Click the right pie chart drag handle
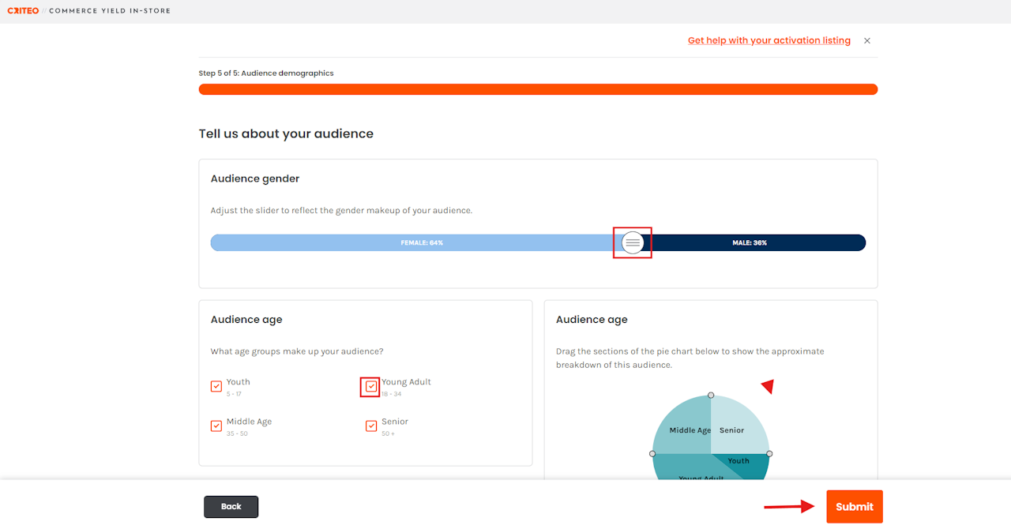The width and height of the screenshot is (1011, 529). 769,454
